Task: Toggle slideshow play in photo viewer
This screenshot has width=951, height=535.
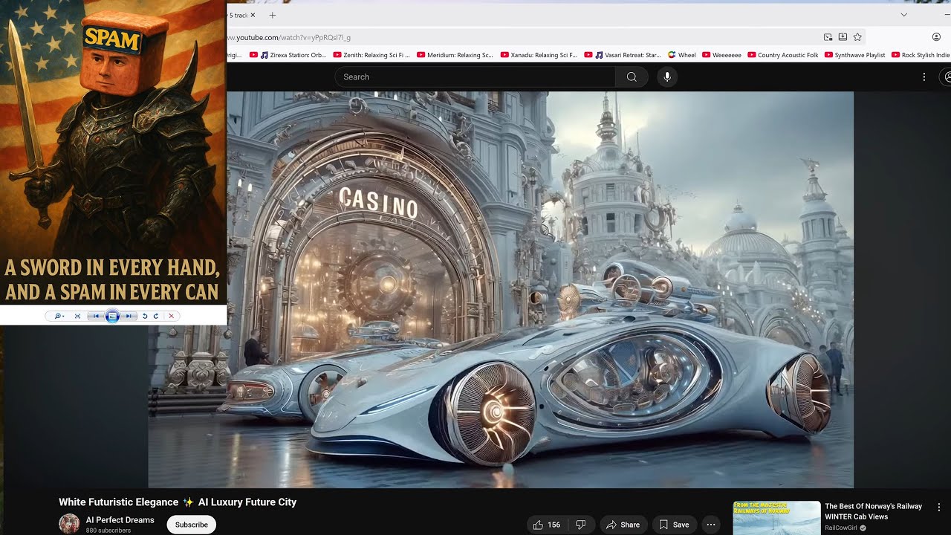Action: (112, 316)
